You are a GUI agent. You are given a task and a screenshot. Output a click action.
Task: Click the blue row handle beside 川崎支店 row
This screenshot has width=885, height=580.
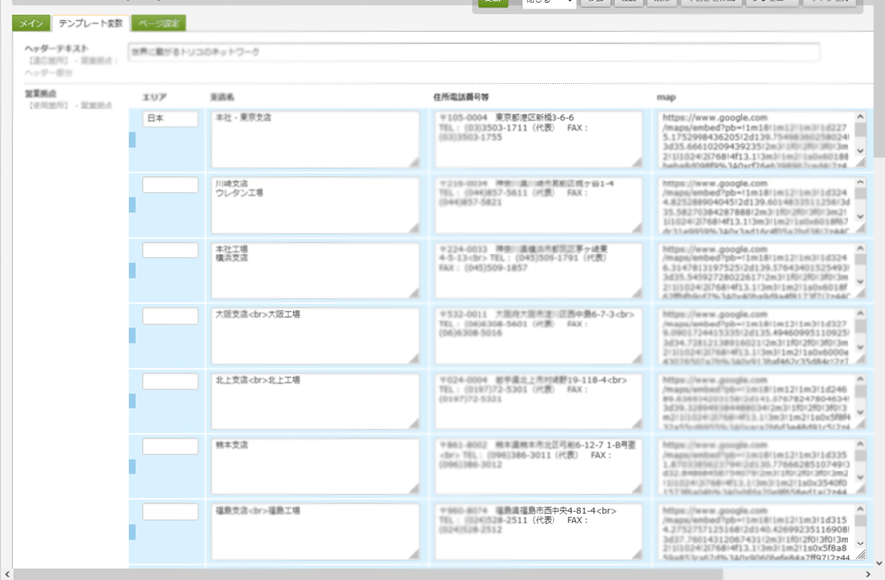click(133, 204)
